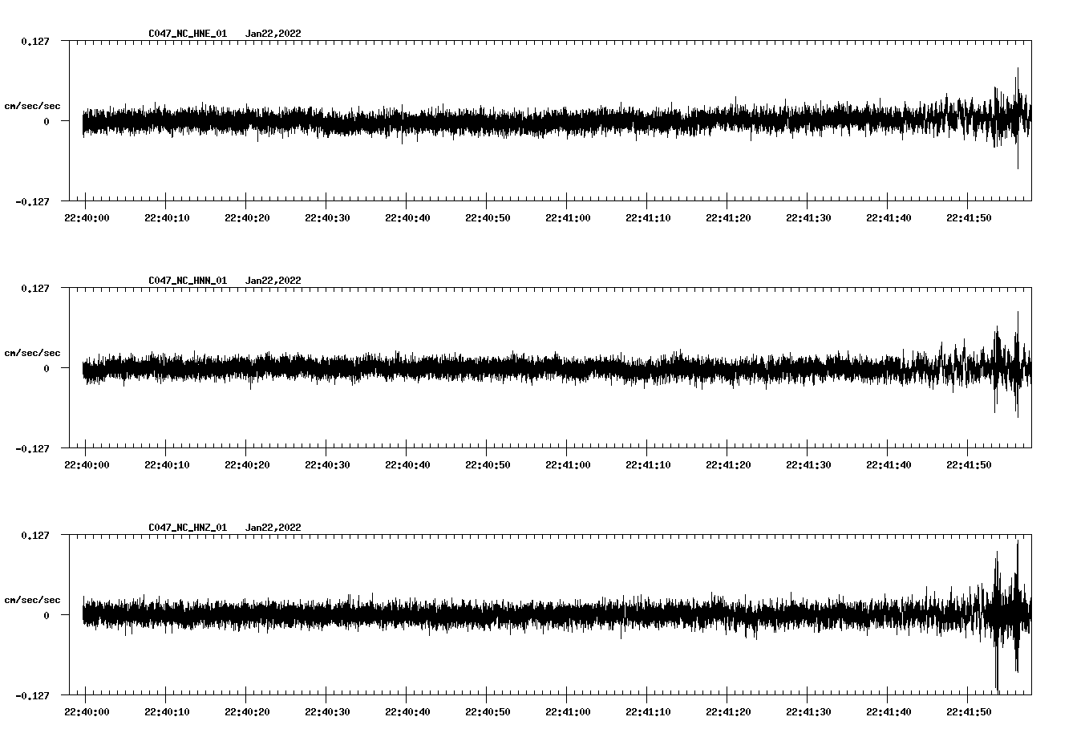Image resolution: width=1089 pixels, height=741 pixels.
Task: Click the -0.127 lower limit on HNE axis
Action: (32, 201)
